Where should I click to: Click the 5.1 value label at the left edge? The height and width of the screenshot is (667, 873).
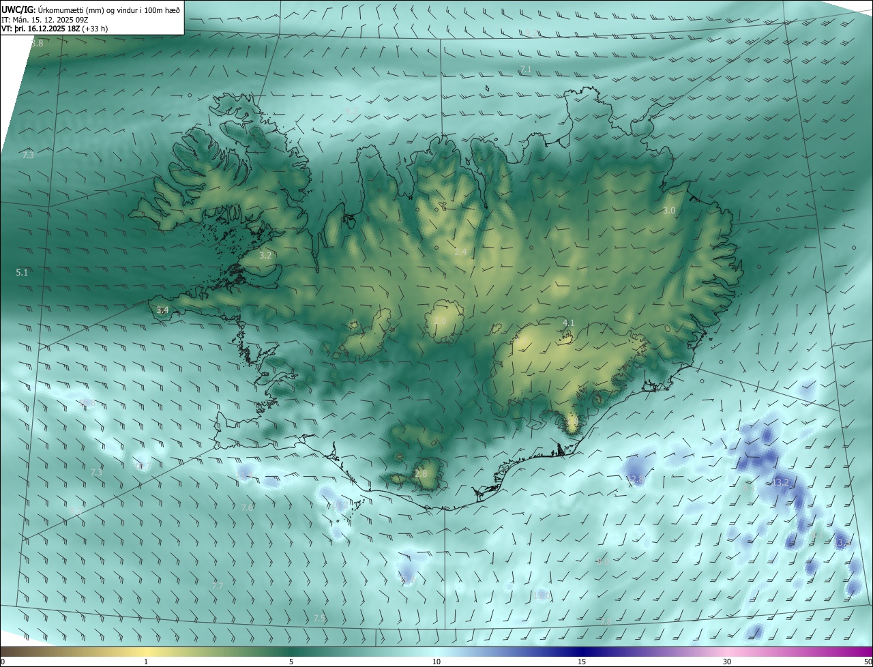tap(22, 272)
